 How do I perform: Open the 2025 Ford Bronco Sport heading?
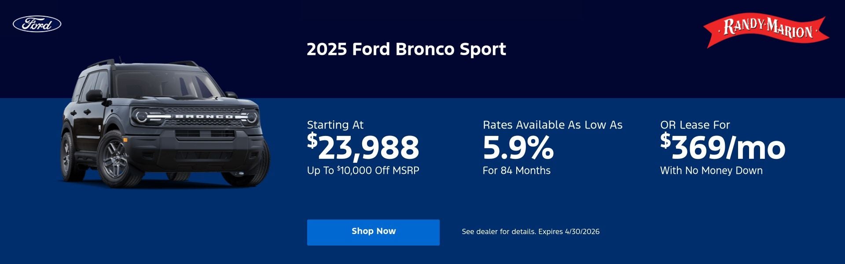pyautogui.click(x=405, y=49)
